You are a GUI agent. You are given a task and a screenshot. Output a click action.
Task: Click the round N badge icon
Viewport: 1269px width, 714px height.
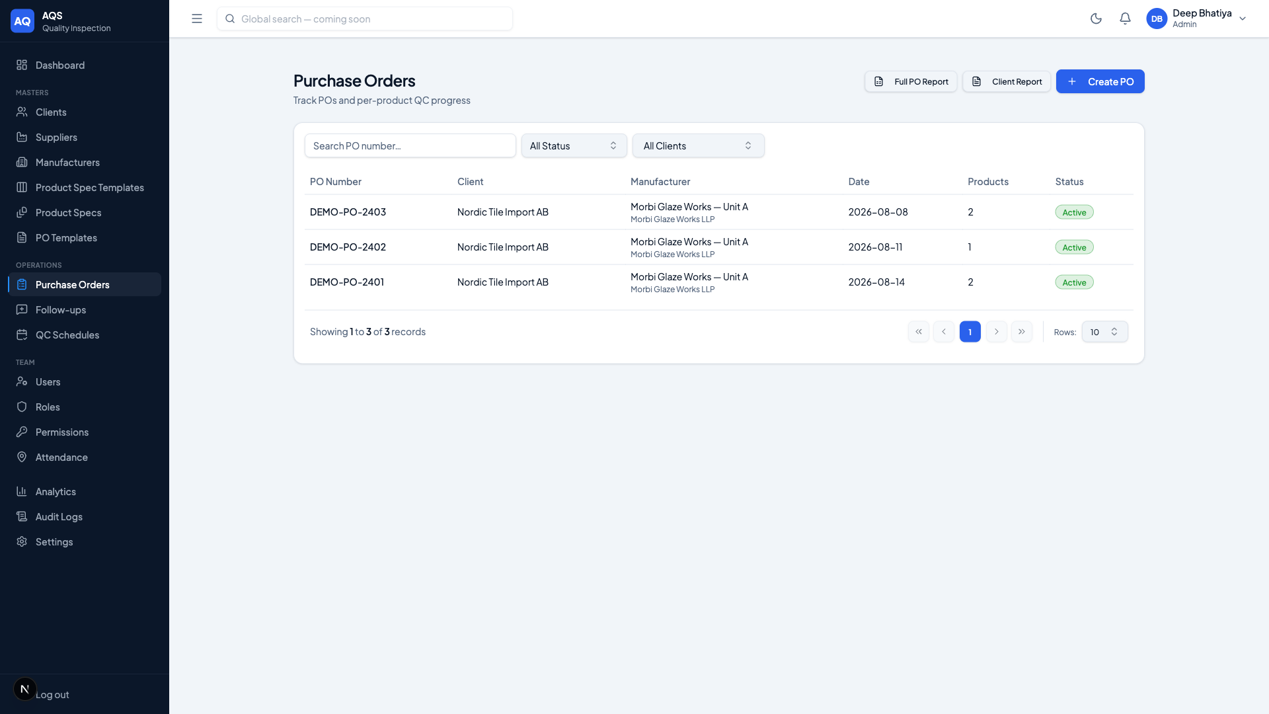(x=25, y=689)
